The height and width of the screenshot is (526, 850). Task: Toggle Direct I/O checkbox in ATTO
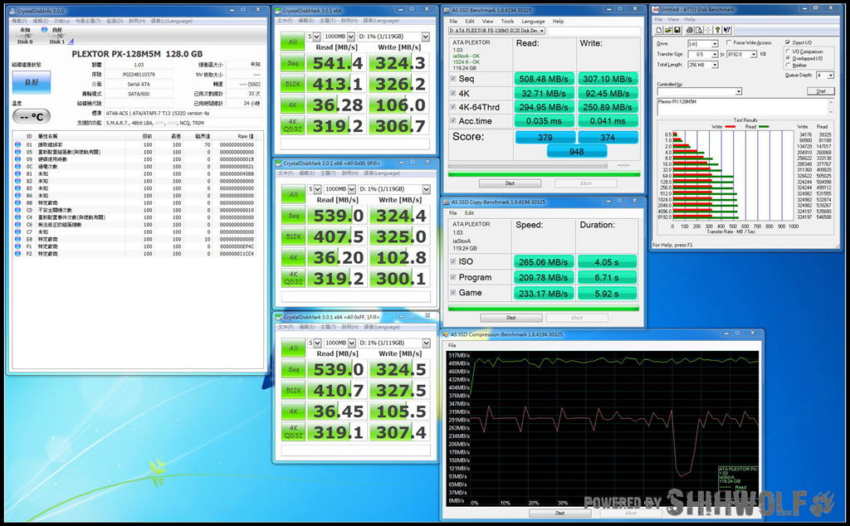(x=788, y=42)
